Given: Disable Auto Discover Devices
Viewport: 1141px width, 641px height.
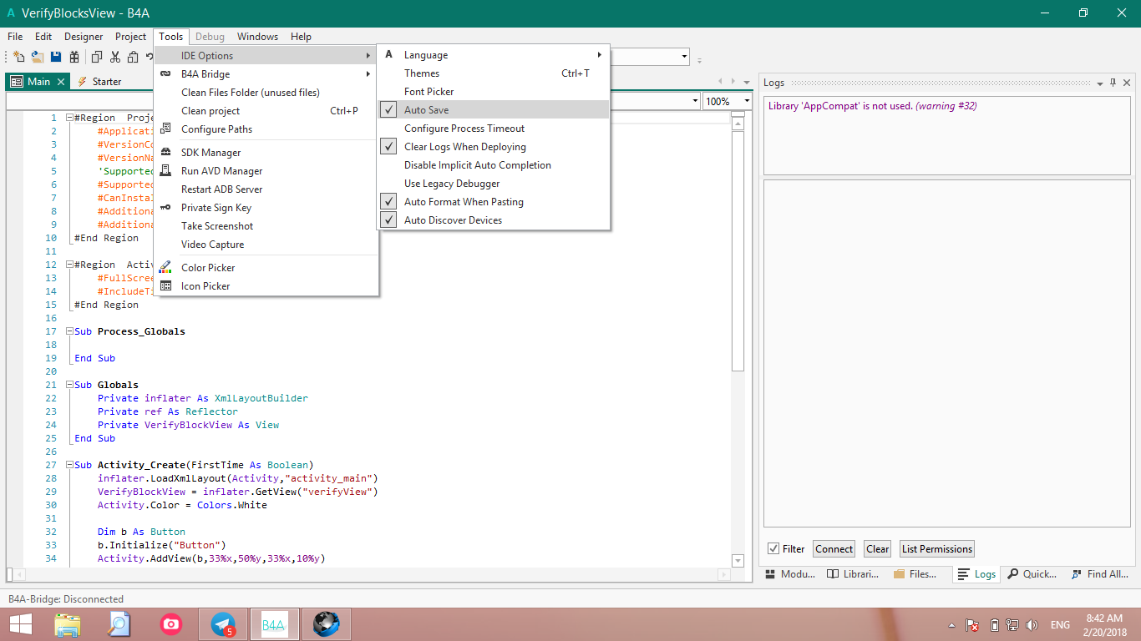Looking at the screenshot, I should coord(453,220).
